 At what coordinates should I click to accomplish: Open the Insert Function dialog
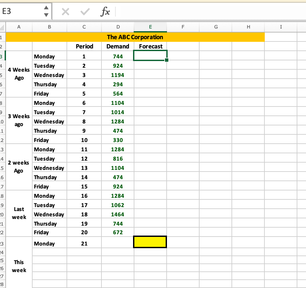[105, 11]
